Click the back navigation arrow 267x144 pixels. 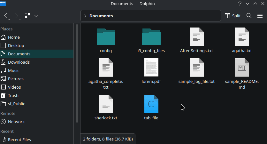[6, 16]
